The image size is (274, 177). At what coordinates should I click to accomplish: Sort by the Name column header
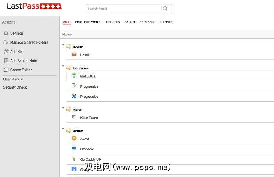67,34
